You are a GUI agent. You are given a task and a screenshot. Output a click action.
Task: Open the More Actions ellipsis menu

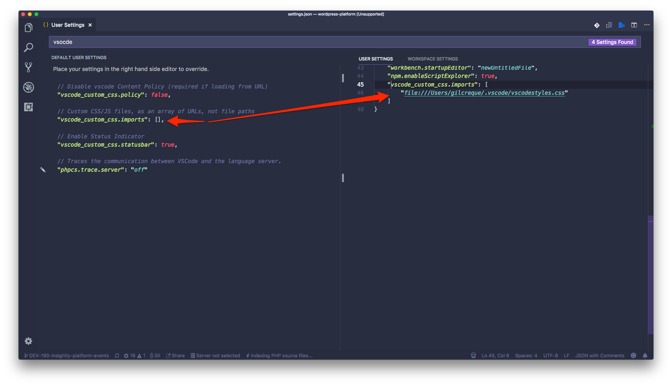point(647,25)
